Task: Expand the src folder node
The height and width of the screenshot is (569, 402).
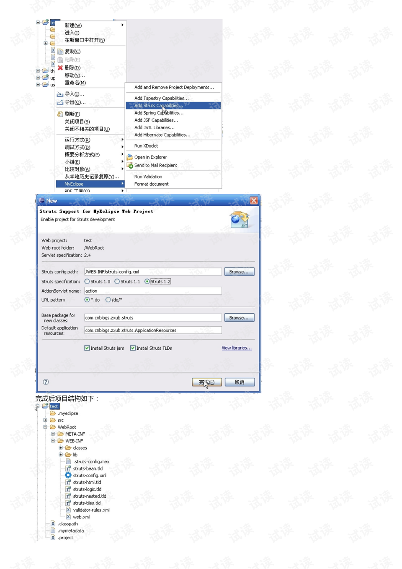Action: 45,420
